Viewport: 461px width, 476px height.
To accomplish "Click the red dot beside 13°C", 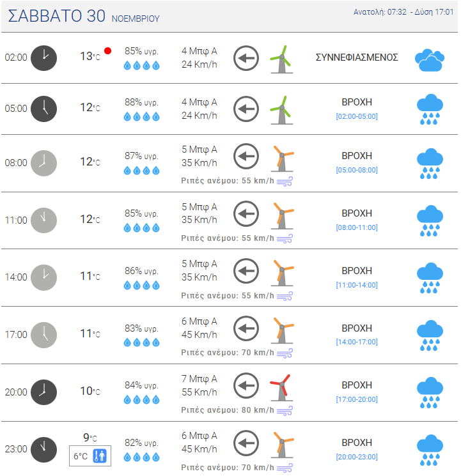I will click(108, 50).
